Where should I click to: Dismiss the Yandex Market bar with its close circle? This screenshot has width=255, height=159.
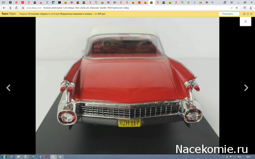pyautogui.click(x=251, y=14)
